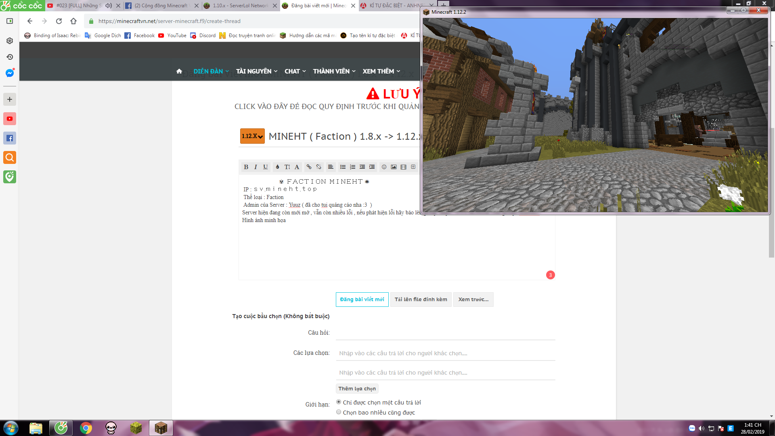Image resolution: width=775 pixels, height=436 pixels.
Task: Select 'Chỉ được chọn một câu trả lời'
Action: (x=339, y=402)
